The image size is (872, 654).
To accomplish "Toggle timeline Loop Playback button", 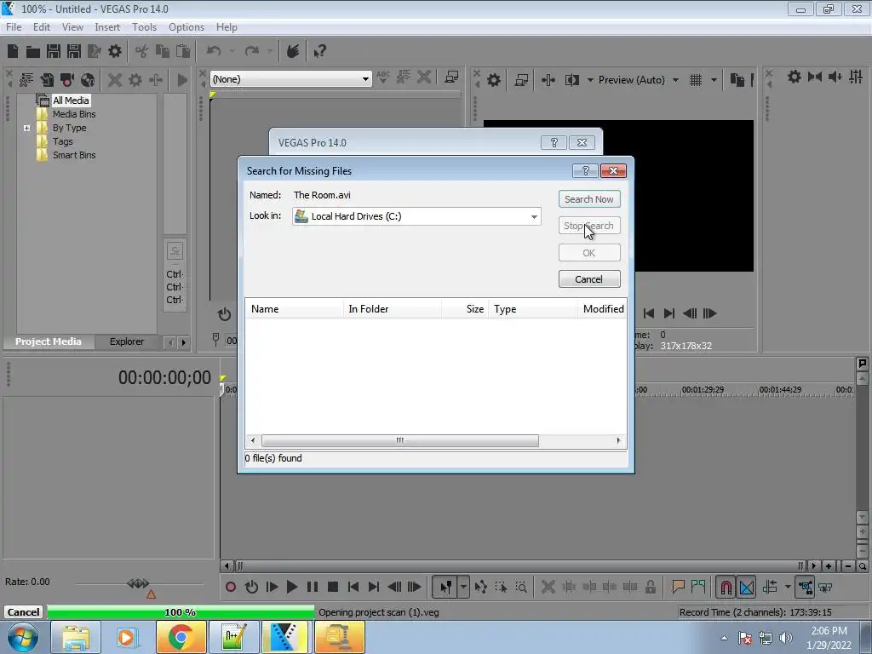I will (251, 587).
